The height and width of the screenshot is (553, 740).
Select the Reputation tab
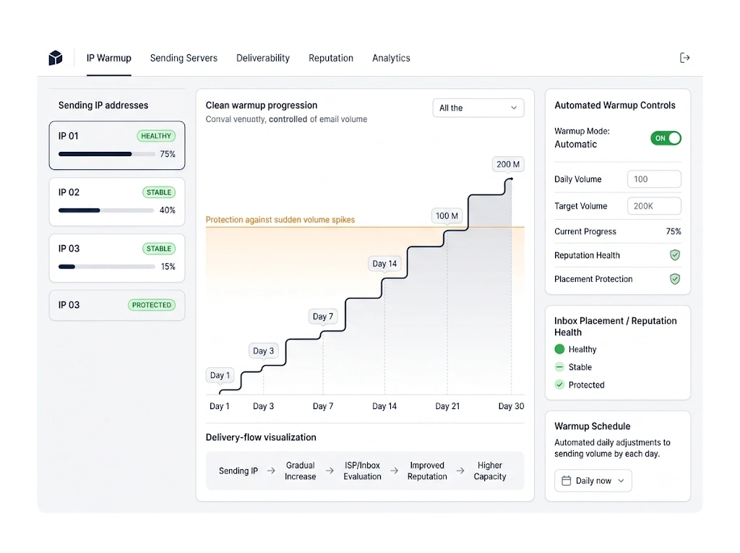click(x=331, y=58)
